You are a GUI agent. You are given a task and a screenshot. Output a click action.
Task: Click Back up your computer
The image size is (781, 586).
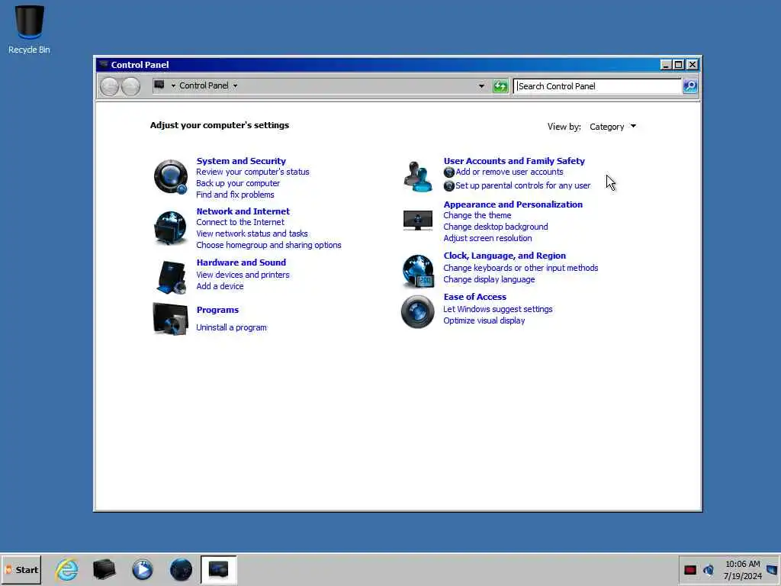(238, 183)
